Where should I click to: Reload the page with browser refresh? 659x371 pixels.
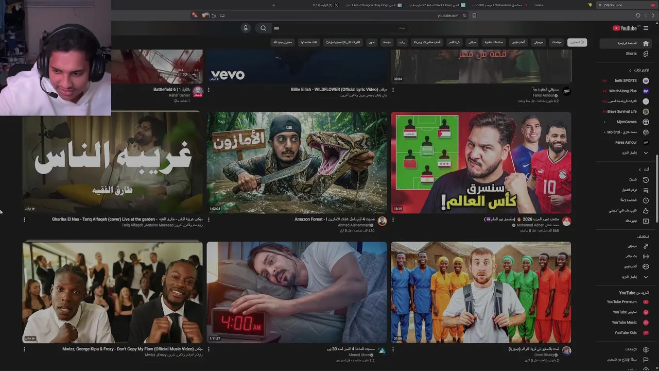pos(638,15)
